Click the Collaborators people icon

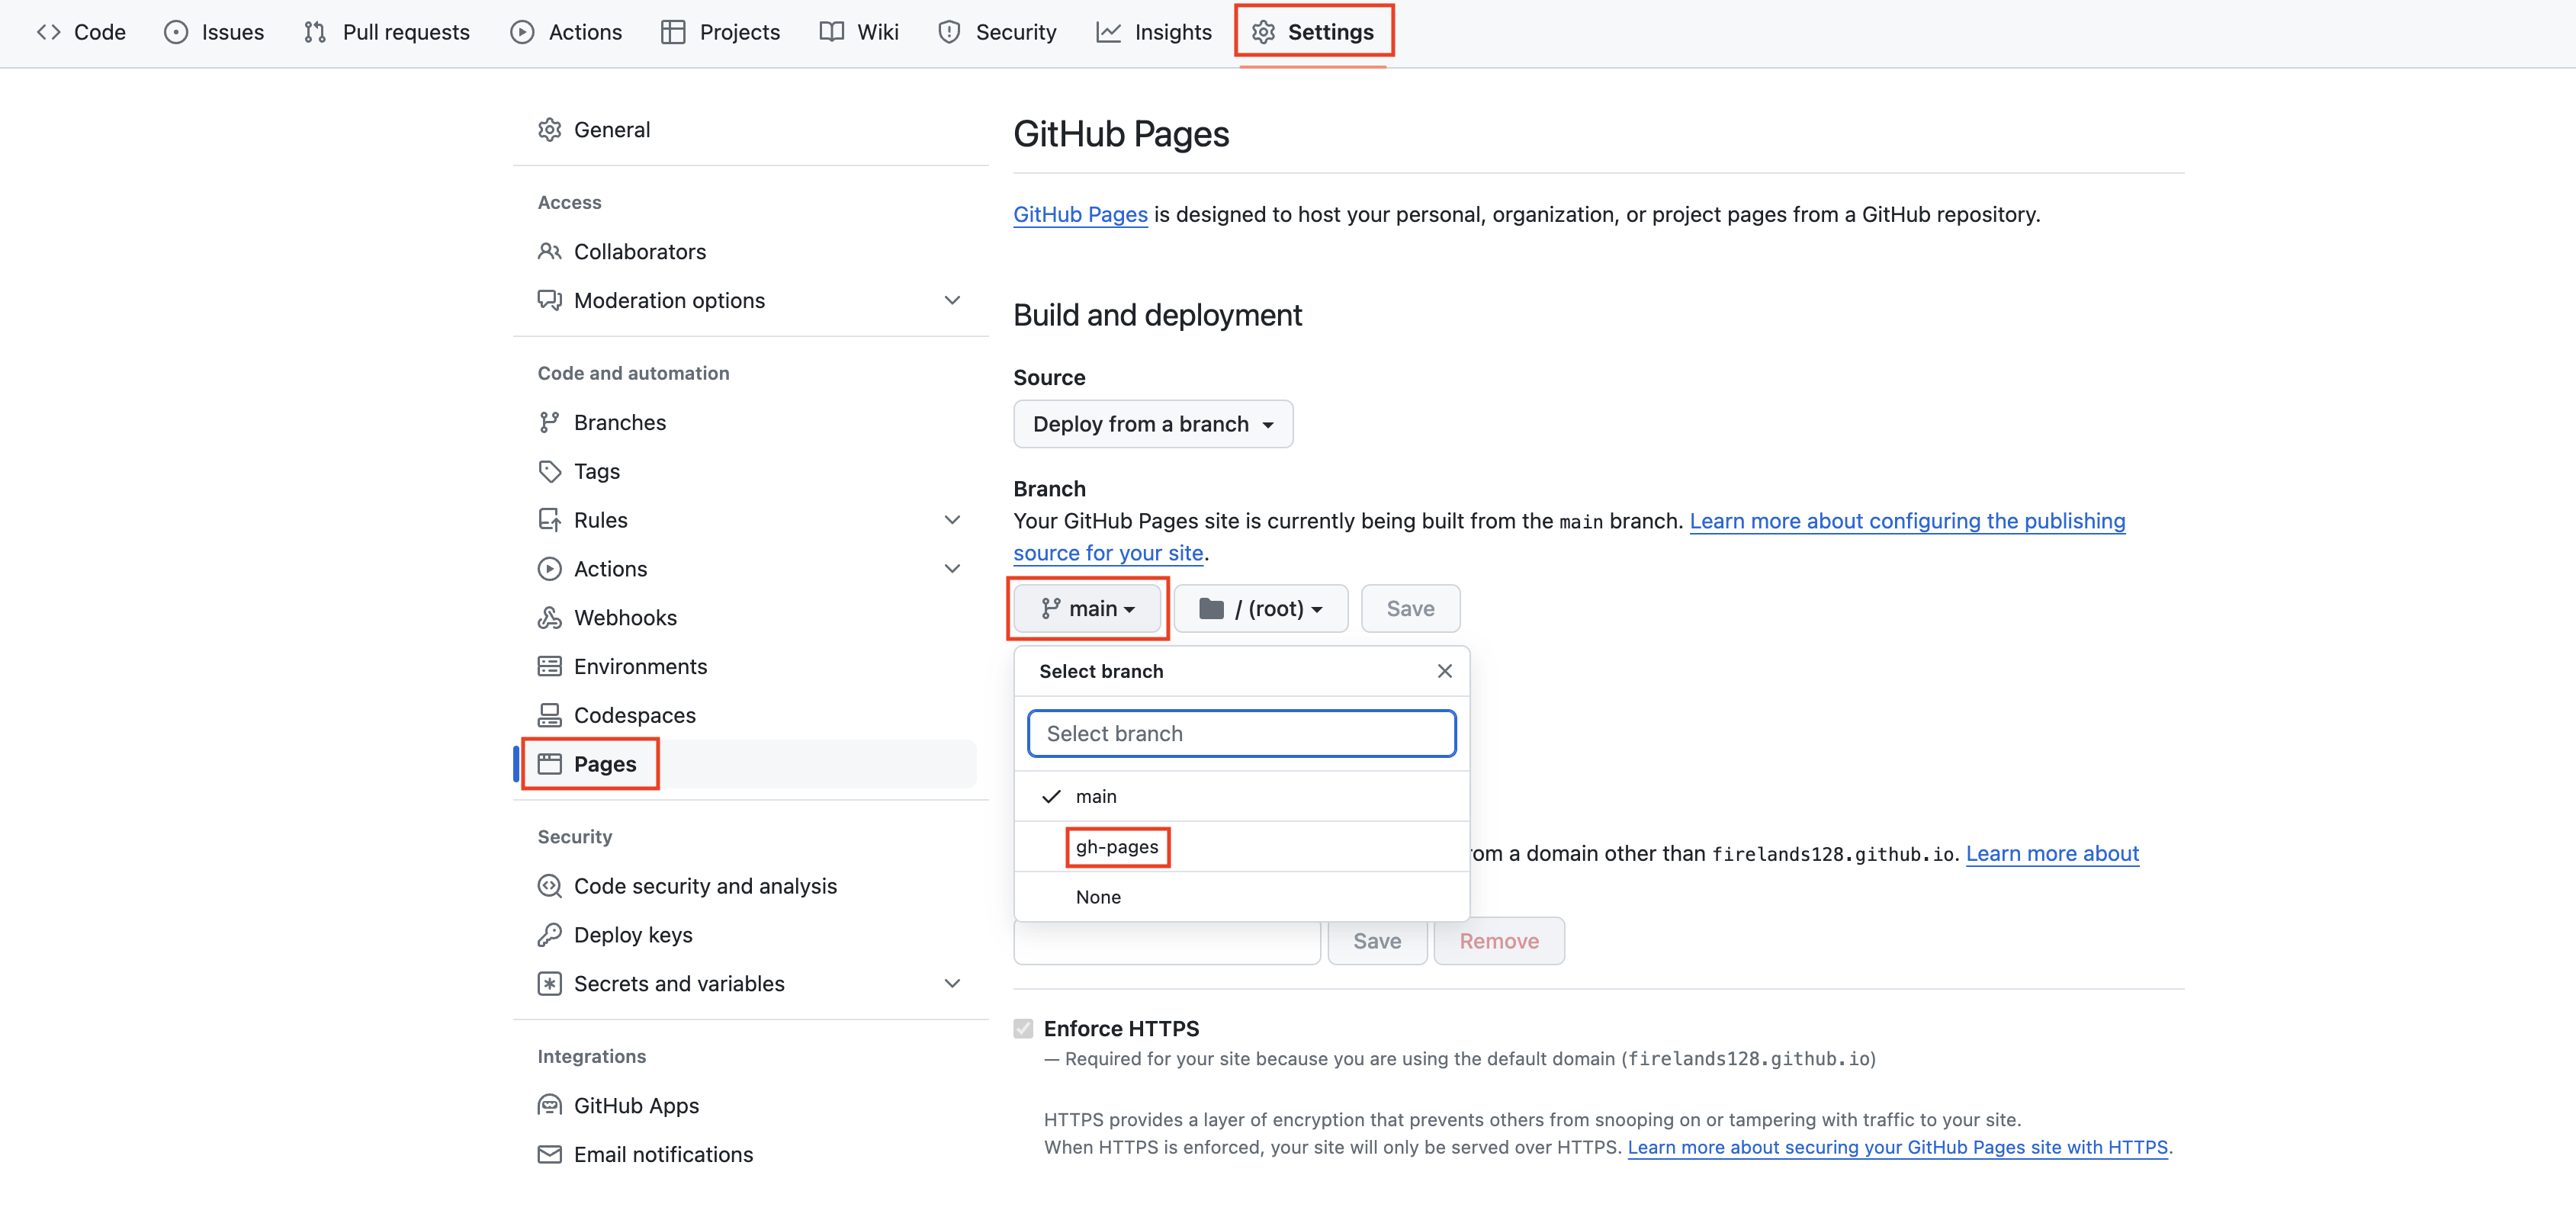[549, 252]
